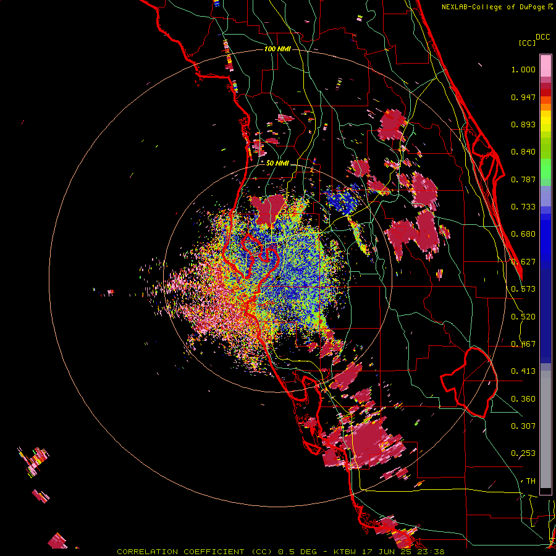
Task: Click the 0.947 scale value
Action: point(523,97)
